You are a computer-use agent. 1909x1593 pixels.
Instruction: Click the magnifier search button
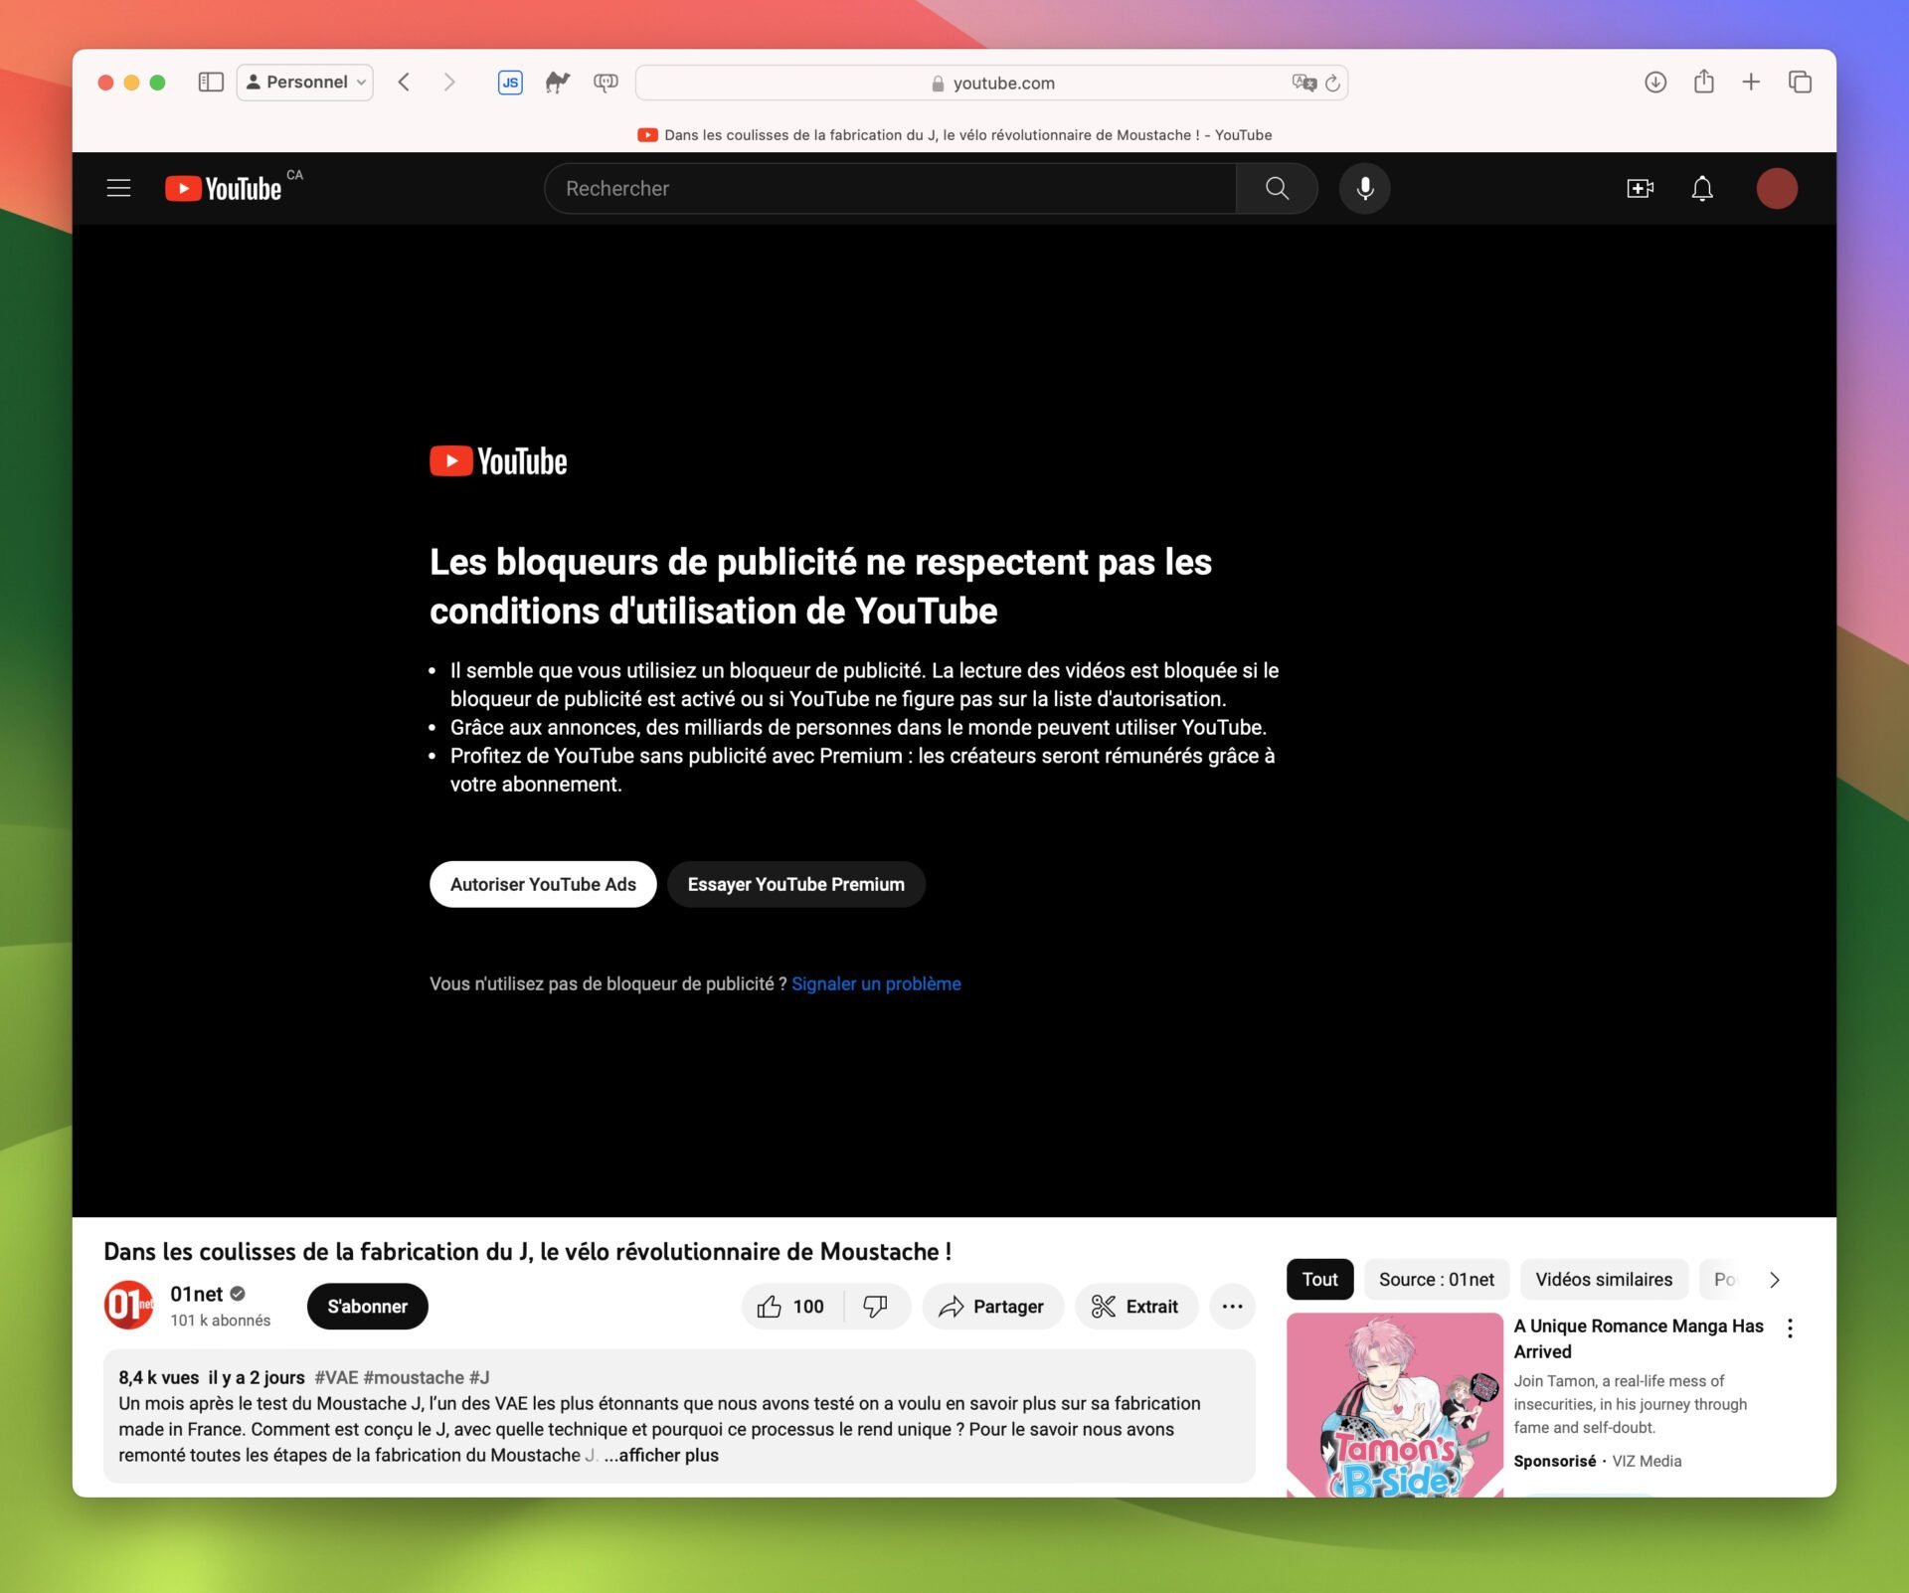point(1278,188)
